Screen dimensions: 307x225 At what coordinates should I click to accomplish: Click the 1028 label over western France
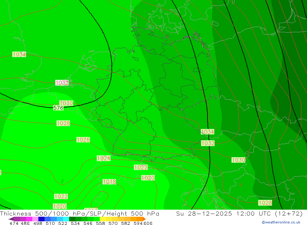point(63,123)
